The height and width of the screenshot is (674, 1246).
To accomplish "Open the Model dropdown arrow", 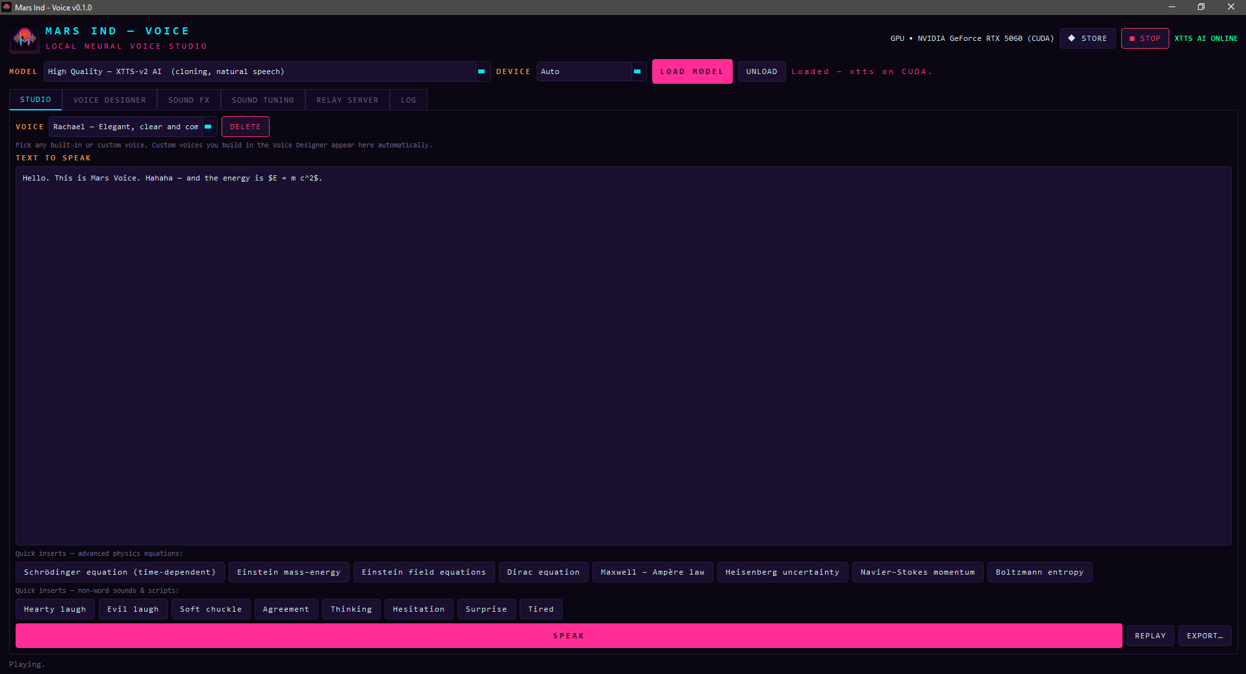I will pyautogui.click(x=481, y=71).
